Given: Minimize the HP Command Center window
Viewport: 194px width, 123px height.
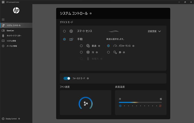Looking at the screenshot, I should coord(179,2).
